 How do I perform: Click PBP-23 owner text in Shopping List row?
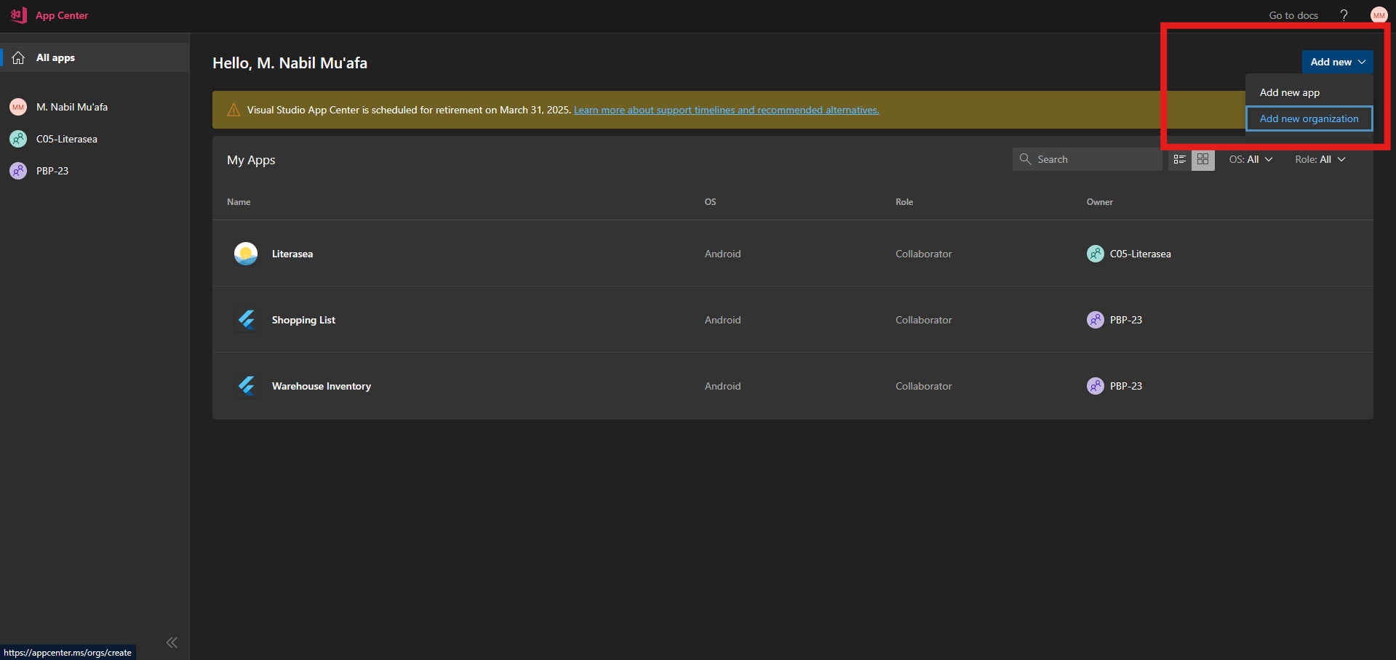(x=1126, y=320)
